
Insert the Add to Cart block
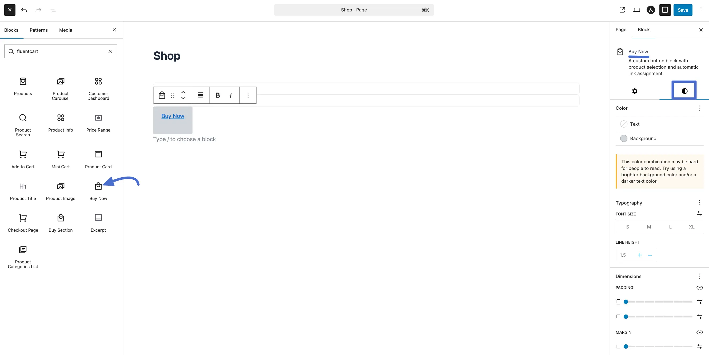[x=23, y=160]
